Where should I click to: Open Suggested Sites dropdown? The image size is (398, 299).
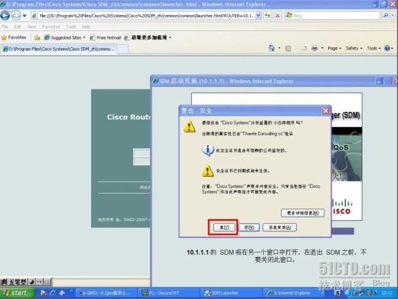tap(65, 37)
